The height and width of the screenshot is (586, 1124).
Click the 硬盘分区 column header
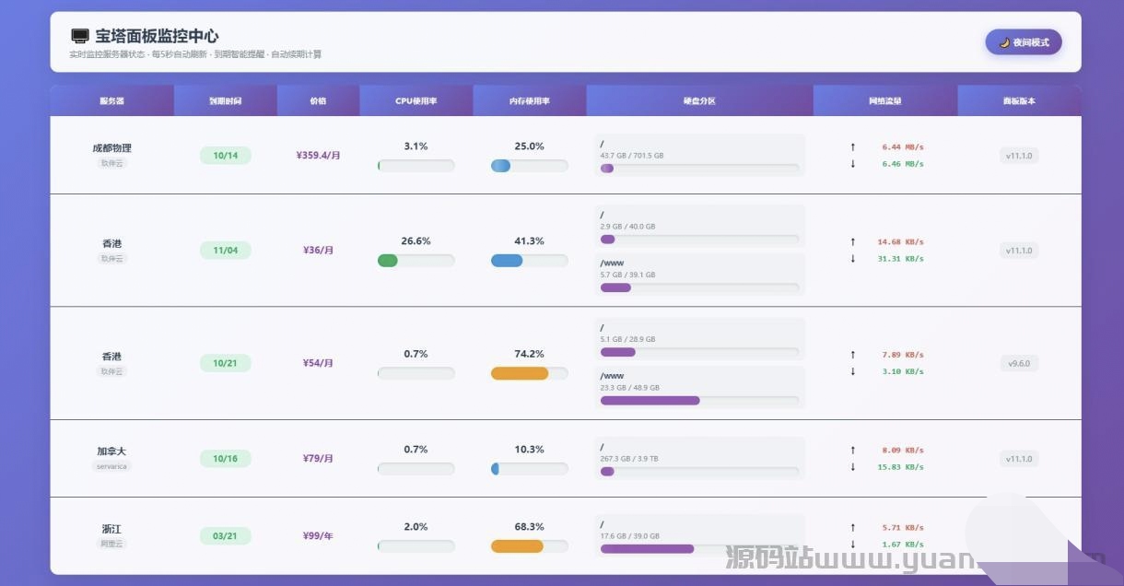(x=699, y=101)
